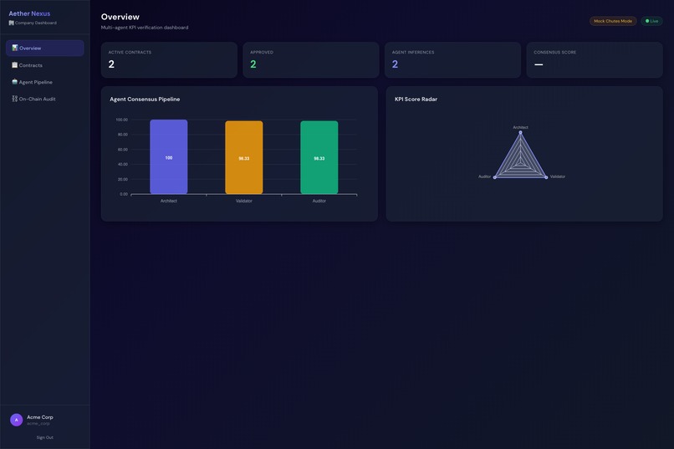Click the Architect vertex on radar chart
This screenshot has width=674, height=449.
(x=520, y=132)
